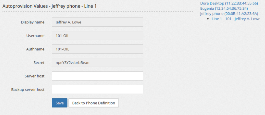Go Back to Phone Definition
The width and height of the screenshot is (265, 115).
pos(94,103)
